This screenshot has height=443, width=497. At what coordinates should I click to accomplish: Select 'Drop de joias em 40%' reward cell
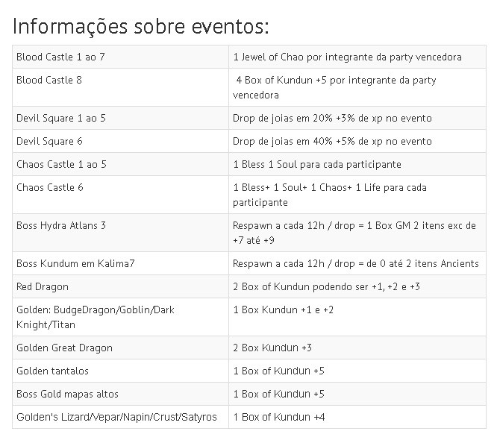click(x=357, y=141)
